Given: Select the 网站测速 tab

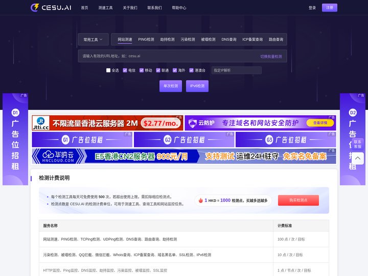Looking at the screenshot, I should (125, 39).
